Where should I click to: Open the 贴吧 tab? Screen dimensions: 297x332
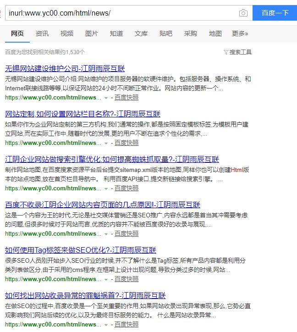click(x=166, y=33)
